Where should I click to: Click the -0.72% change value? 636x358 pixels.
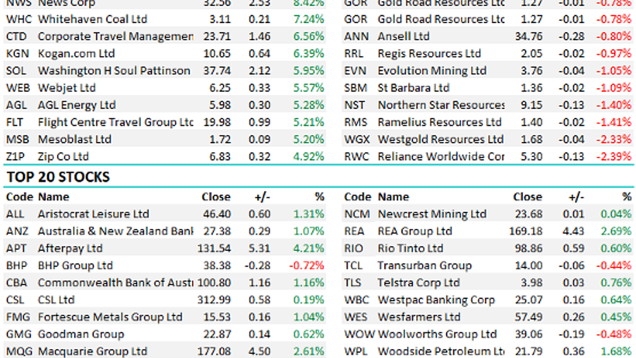[306, 265]
